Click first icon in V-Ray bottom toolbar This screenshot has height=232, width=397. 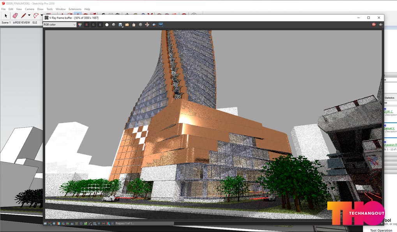[45, 223]
